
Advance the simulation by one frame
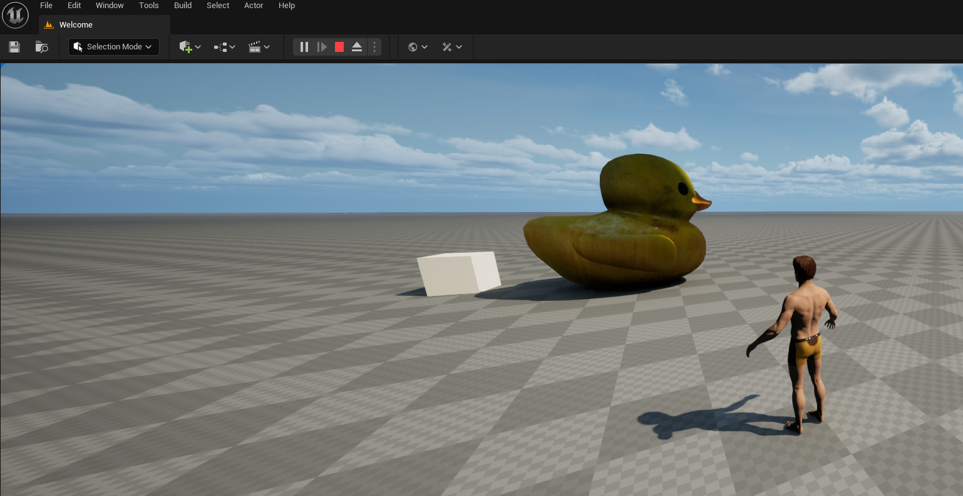point(322,47)
